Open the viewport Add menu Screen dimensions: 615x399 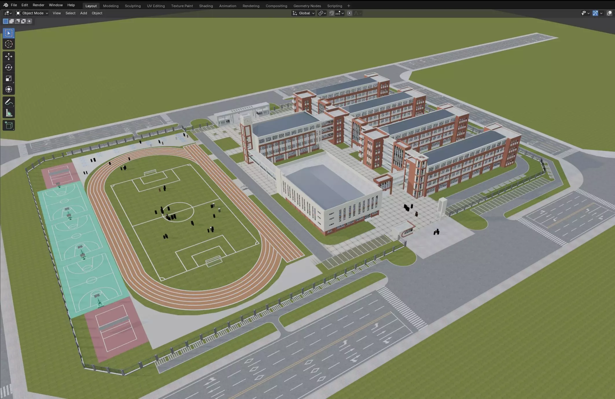(x=84, y=13)
